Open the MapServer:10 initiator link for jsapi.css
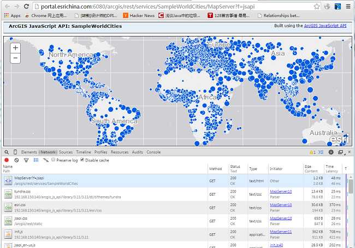This screenshot has height=248, width=355. click(x=281, y=218)
